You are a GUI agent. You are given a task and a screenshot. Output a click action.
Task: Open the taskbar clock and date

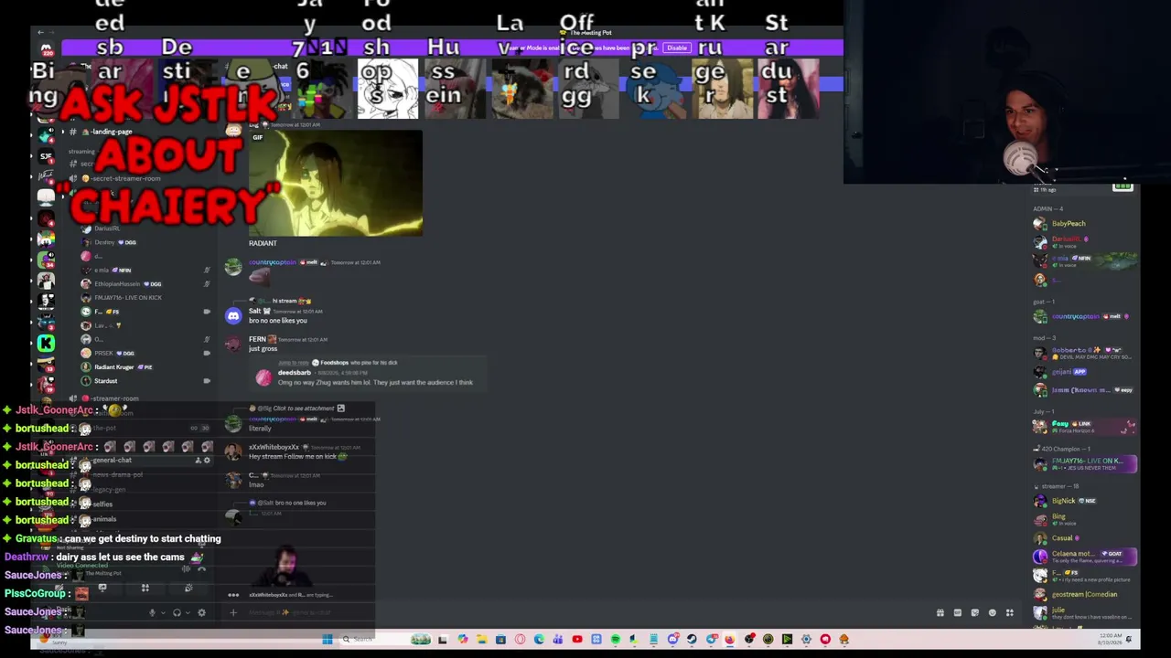click(1112, 639)
